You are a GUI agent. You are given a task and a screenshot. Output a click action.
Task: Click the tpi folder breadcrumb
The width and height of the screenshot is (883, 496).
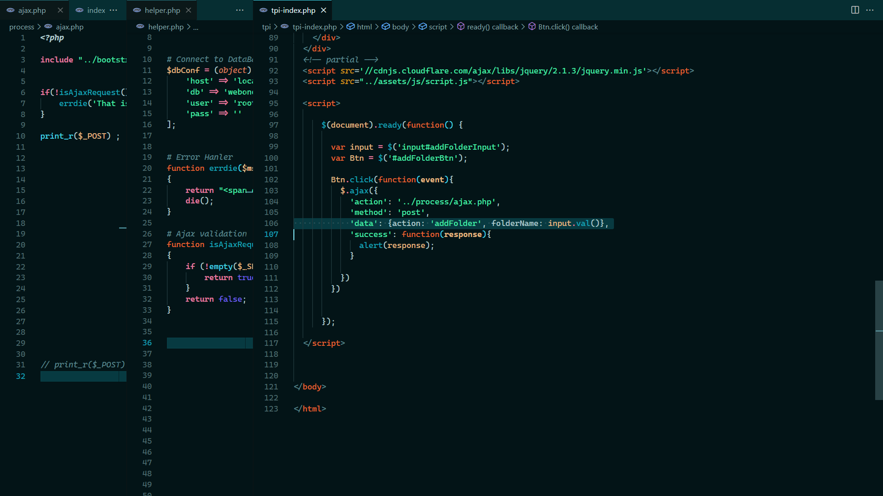[266, 27]
